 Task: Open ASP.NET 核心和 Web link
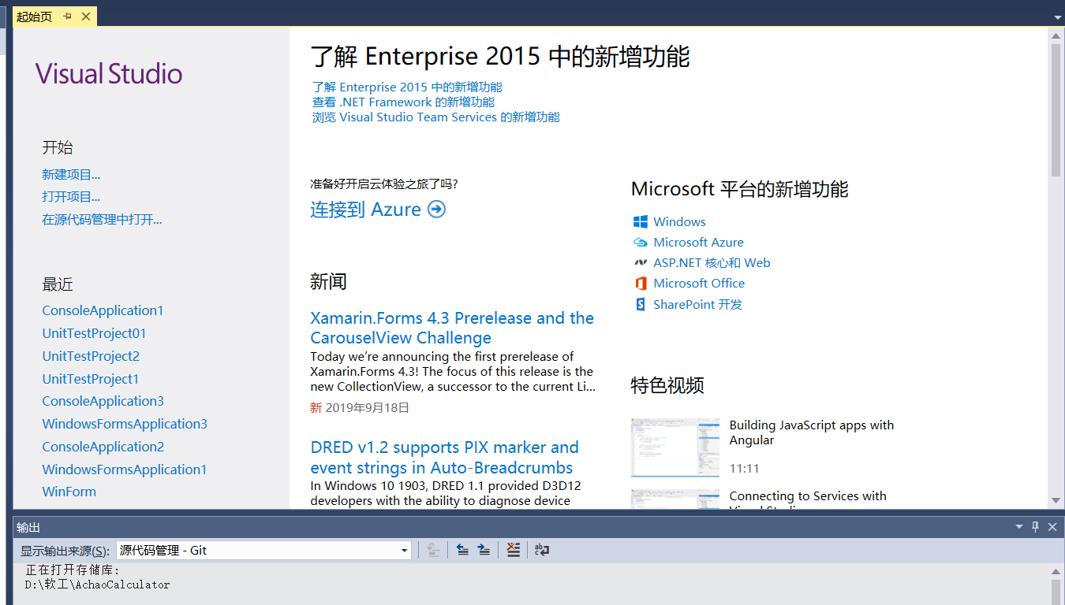(x=712, y=263)
